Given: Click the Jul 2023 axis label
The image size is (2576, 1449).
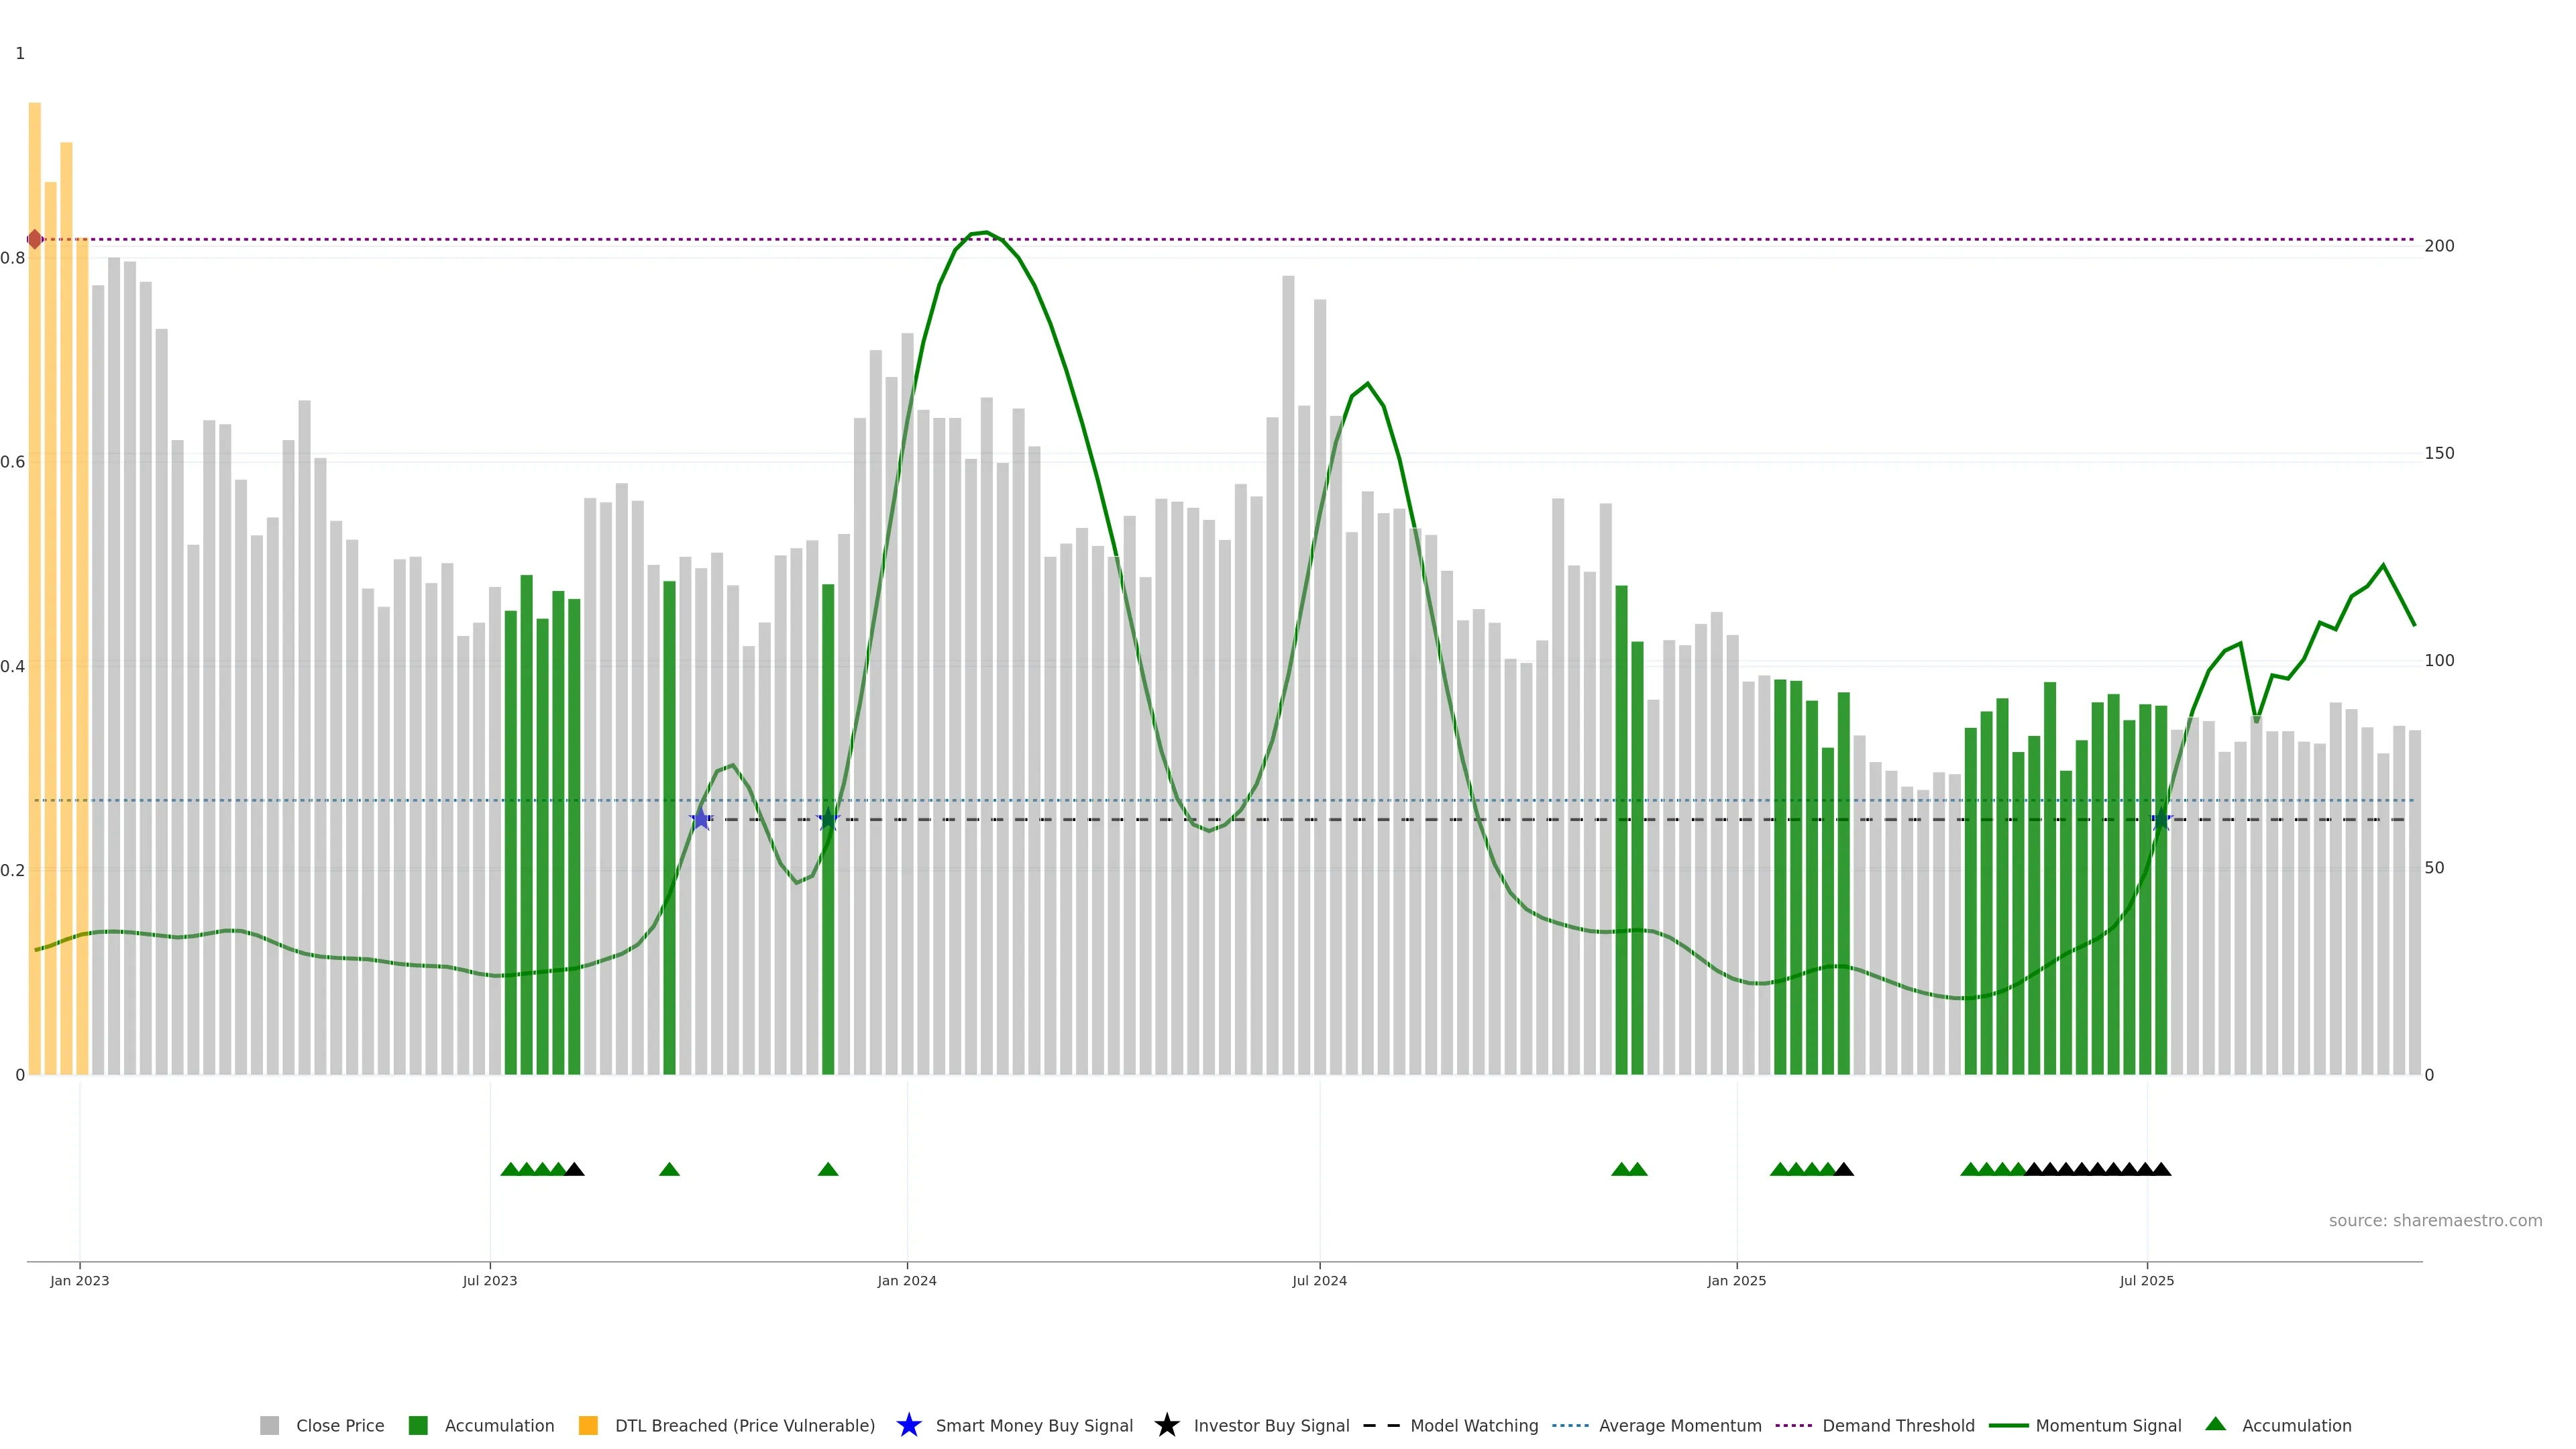Looking at the screenshot, I should point(490,1281).
